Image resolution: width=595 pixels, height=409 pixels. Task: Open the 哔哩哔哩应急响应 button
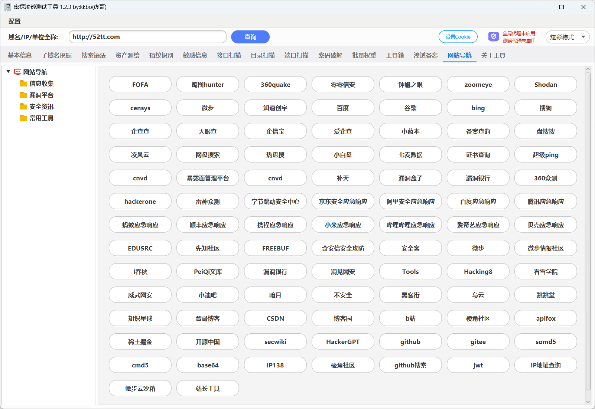point(410,225)
